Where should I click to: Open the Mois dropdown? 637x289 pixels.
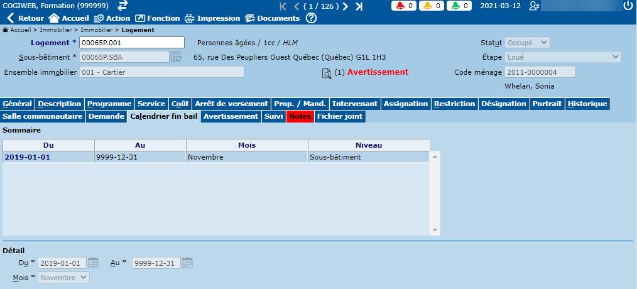tap(64, 278)
